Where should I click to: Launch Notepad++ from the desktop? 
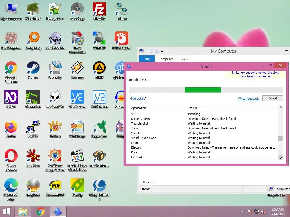55,11
